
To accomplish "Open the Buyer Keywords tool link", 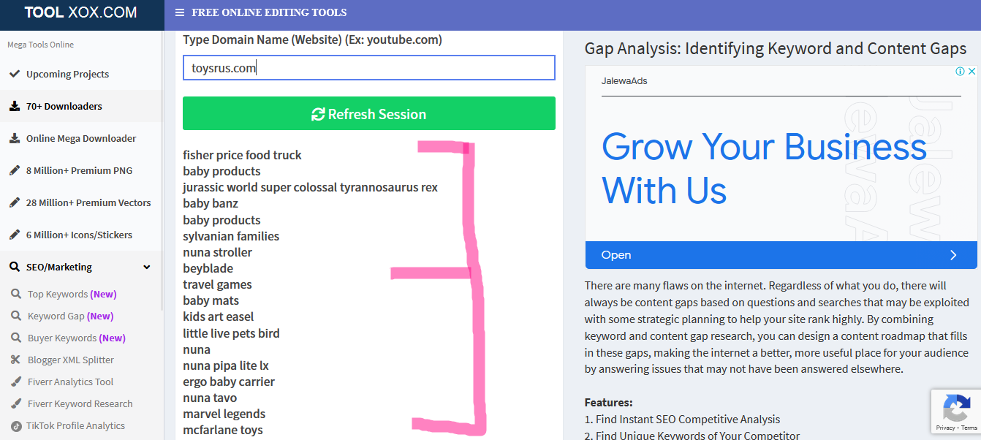I will click(x=76, y=338).
